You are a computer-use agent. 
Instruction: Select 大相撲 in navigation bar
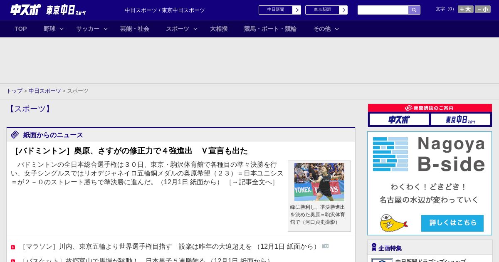[219, 29]
